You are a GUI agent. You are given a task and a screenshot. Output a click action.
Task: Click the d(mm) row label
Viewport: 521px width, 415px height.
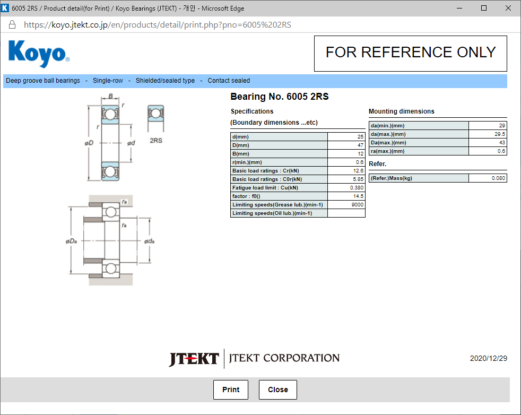click(279, 136)
